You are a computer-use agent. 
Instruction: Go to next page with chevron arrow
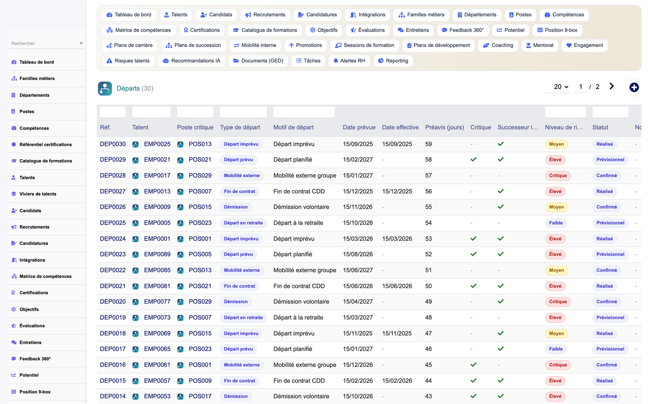(611, 86)
